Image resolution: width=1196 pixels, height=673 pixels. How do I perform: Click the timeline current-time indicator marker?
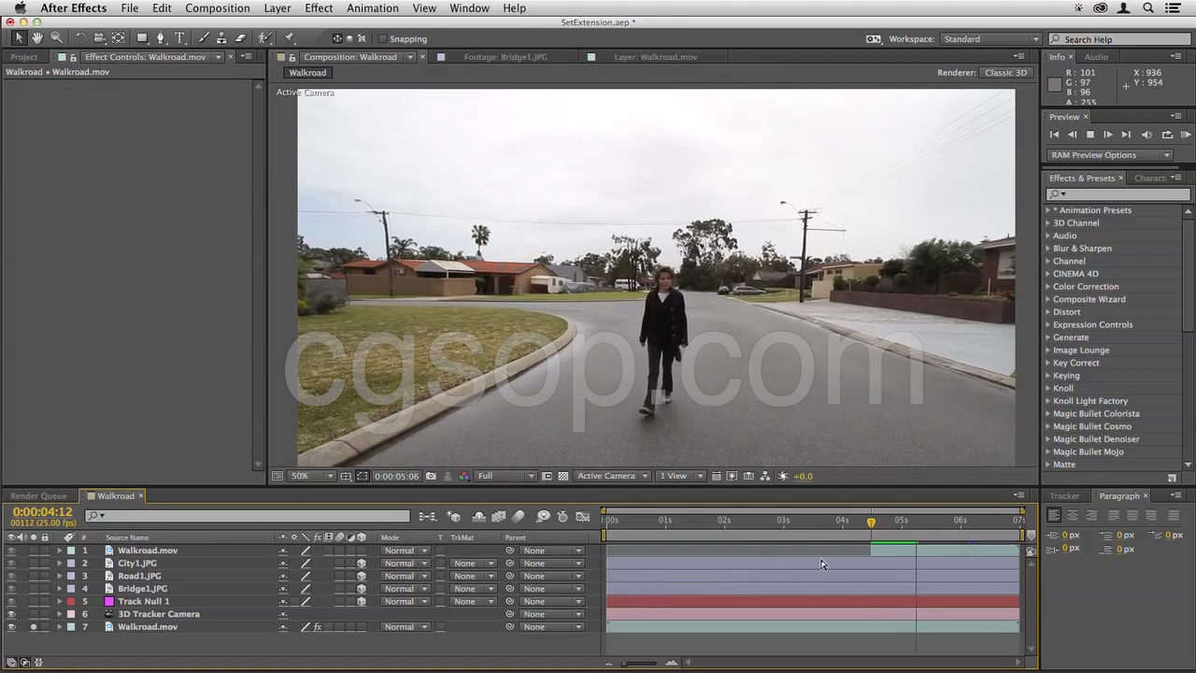point(871,523)
